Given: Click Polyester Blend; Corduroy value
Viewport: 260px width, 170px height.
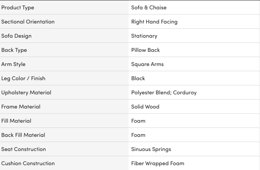Looking at the screenshot, I should click(164, 93).
